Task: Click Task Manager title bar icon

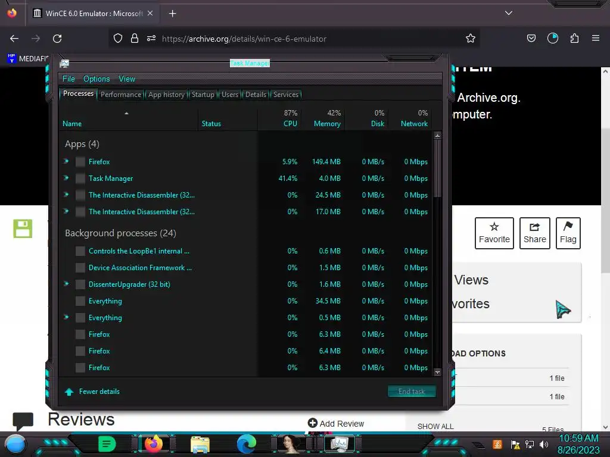Action: click(64, 63)
